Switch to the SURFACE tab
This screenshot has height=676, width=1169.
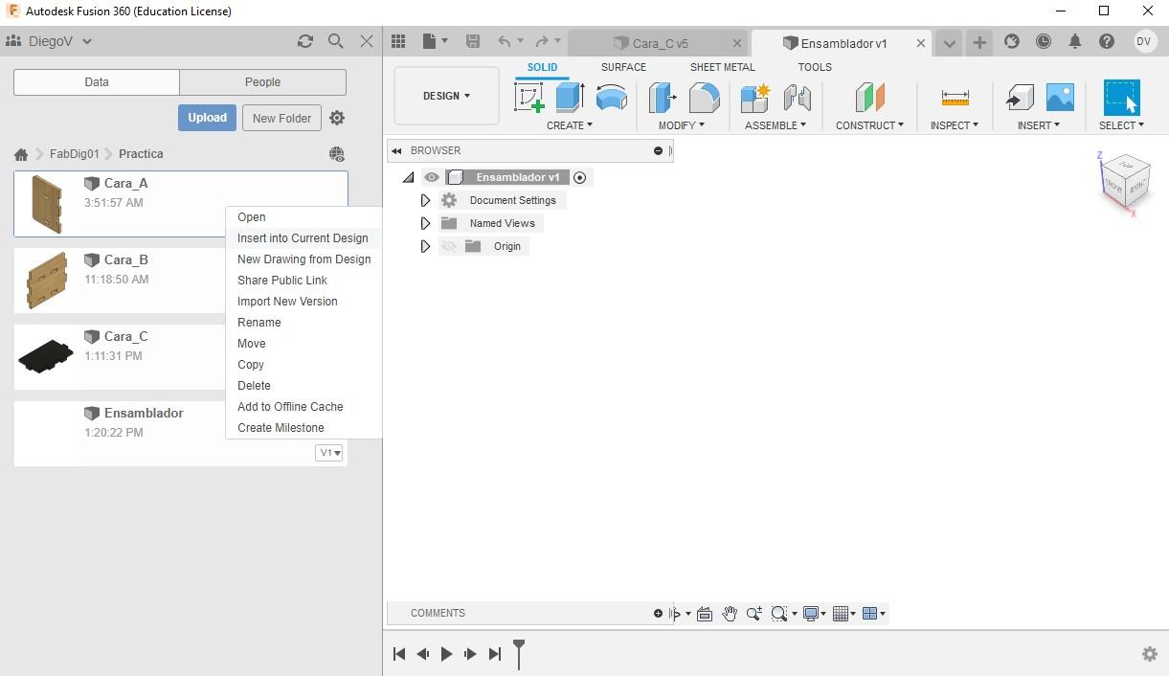click(623, 67)
